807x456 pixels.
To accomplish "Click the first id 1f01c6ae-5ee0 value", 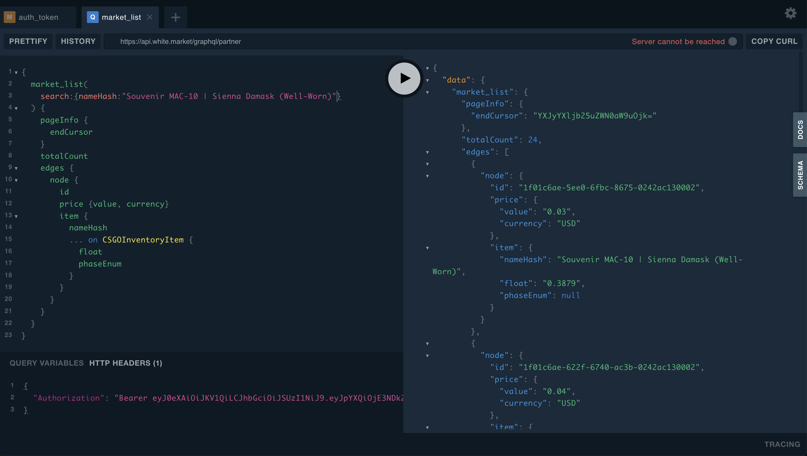I will point(609,188).
